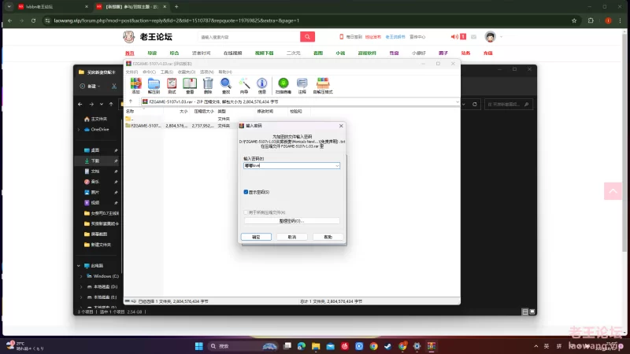Click the Add (添加) toolbar icon in WinRAR
This screenshot has height=354, width=630.
[135, 86]
